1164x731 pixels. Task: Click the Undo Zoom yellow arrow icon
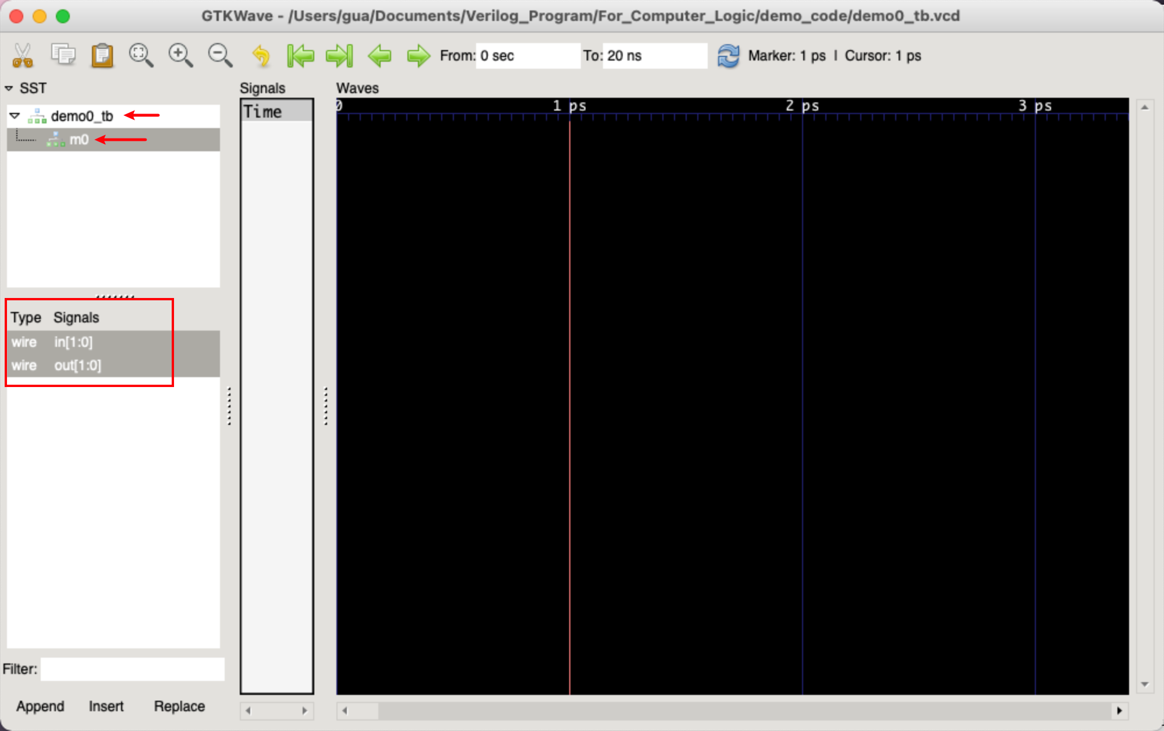[x=261, y=56]
